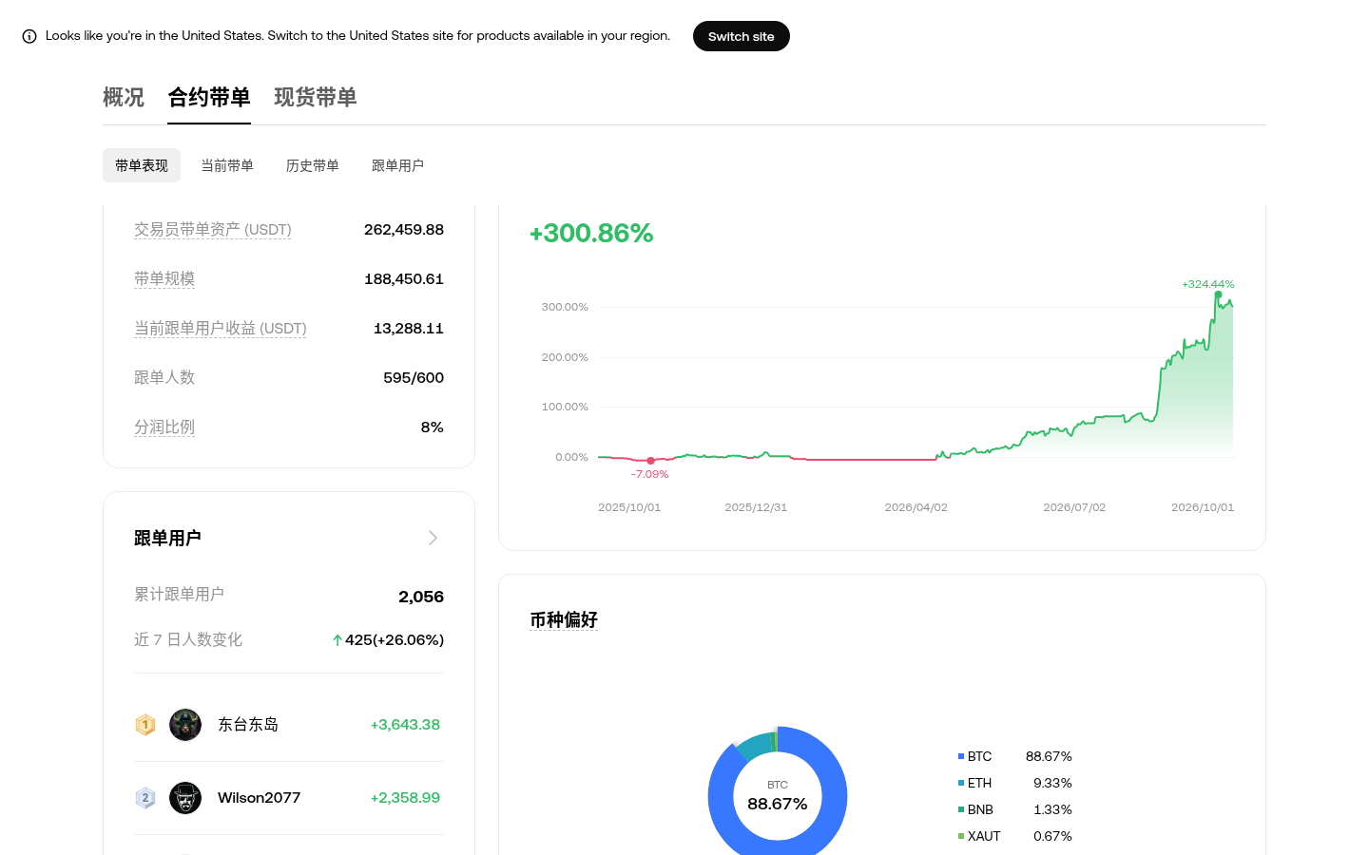Click the Switch site button
This screenshot has width=1369, height=855.
coord(742,36)
